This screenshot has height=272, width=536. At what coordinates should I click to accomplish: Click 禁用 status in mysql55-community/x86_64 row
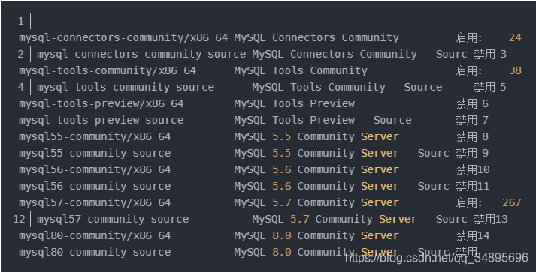point(467,136)
